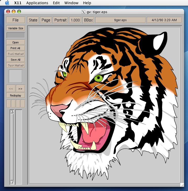Screen dimensions: 188x191
Task: Toggle the Variable Size button
Action: click(x=16, y=28)
